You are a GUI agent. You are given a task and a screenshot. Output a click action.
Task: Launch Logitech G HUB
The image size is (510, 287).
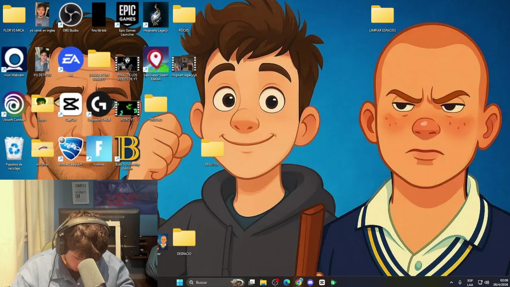click(99, 107)
